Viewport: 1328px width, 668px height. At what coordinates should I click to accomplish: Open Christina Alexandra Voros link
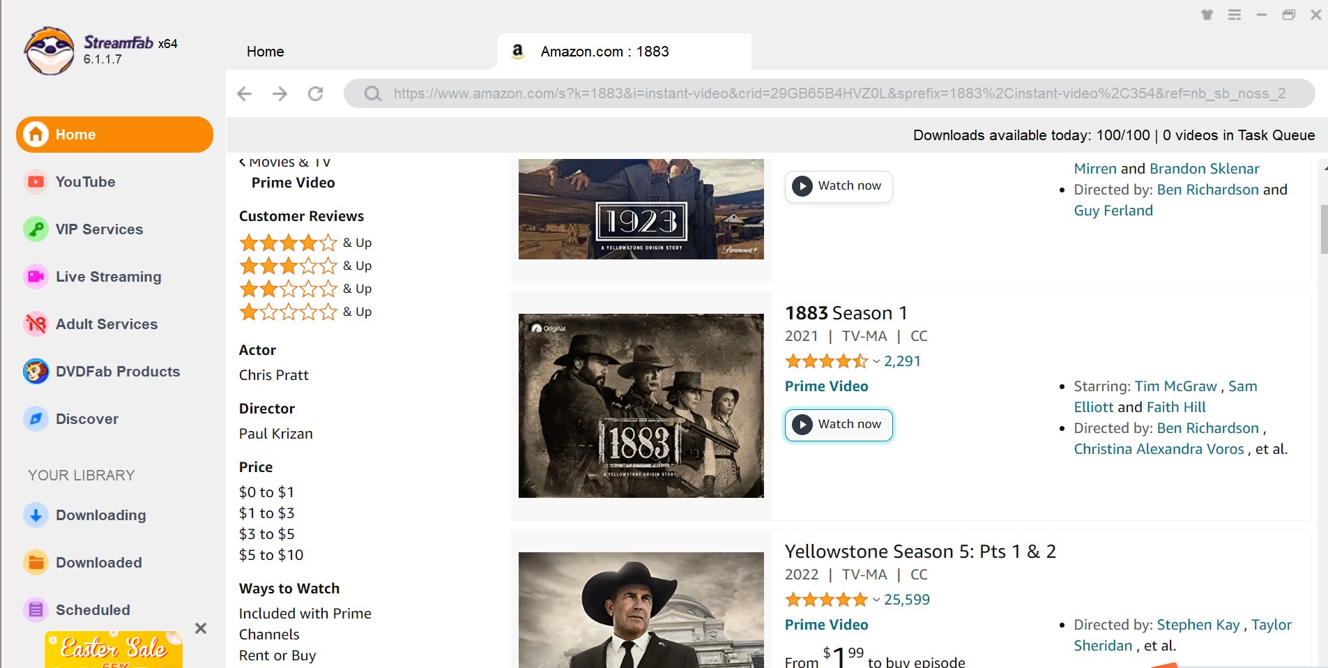coord(1159,449)
